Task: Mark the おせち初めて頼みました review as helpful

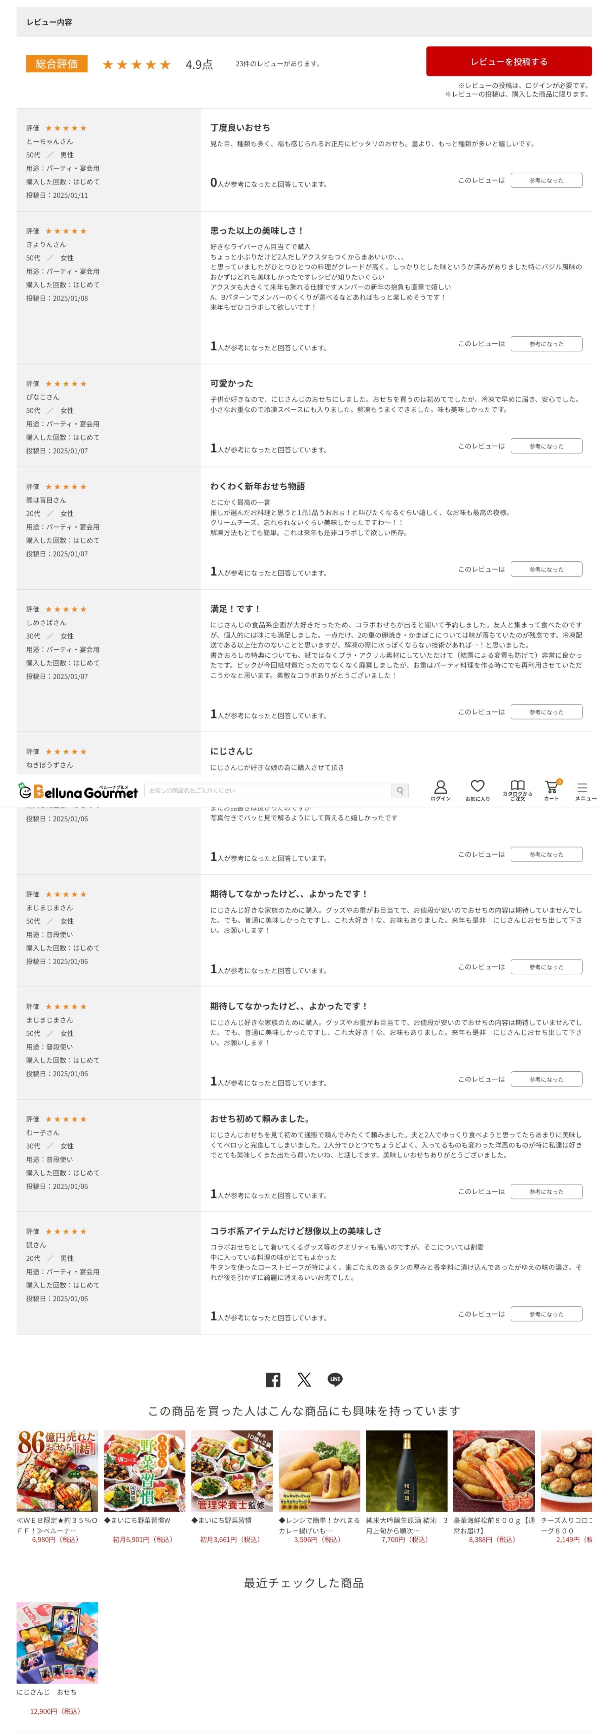Action: click(546, 1191)
